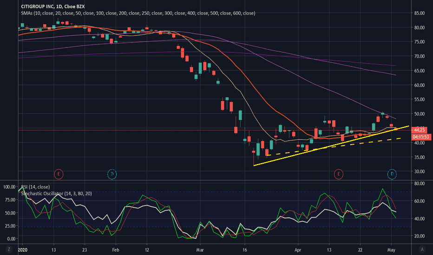Screen dimensions: 433x255
Task: Click the 'Feb' date axis label
Action: [x=115, y=250]
